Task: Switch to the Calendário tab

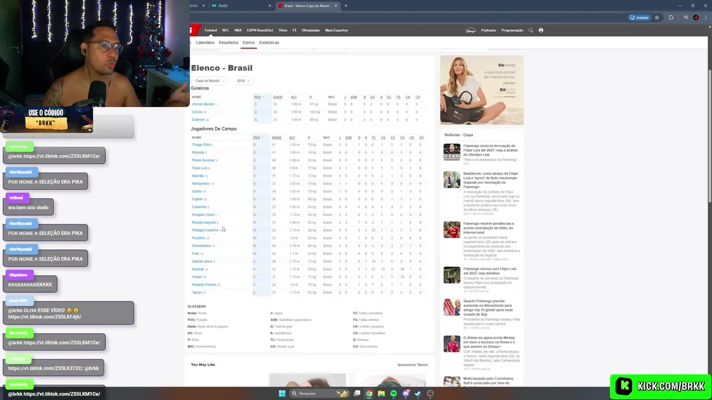Action: click(205, 42)
